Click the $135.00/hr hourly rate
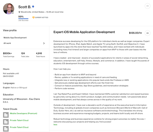This screenshot has height=132, width=153. tap(136, 33)
